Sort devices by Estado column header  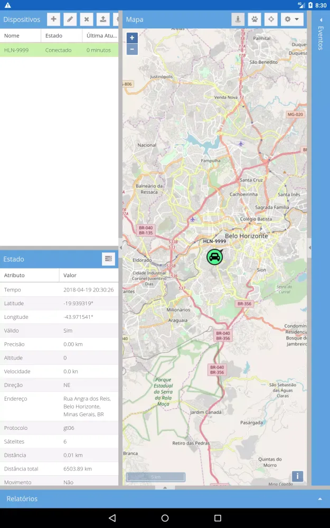pyautogui.click(x=61, y=36)
